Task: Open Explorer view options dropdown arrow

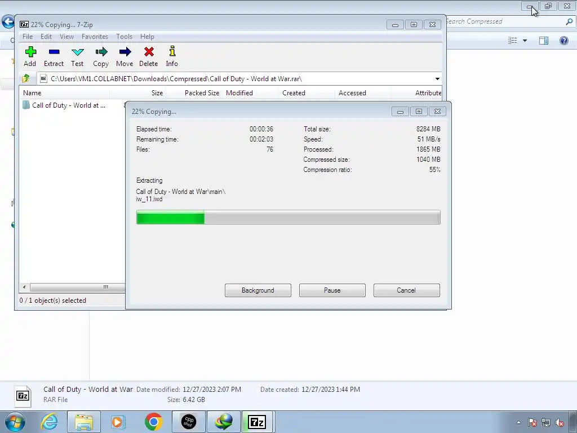Action: pyautogui.click(x=525, y=41)
